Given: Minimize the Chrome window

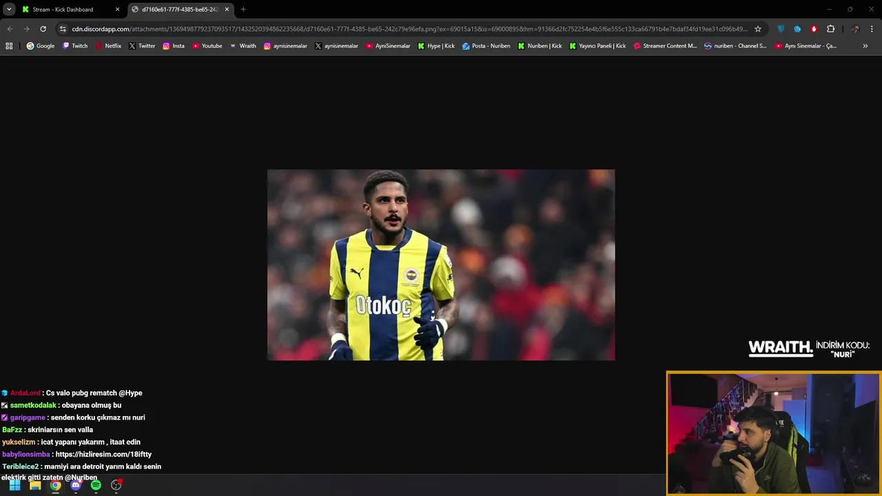Looking at the screenshot, I should [x=829, y=10].
